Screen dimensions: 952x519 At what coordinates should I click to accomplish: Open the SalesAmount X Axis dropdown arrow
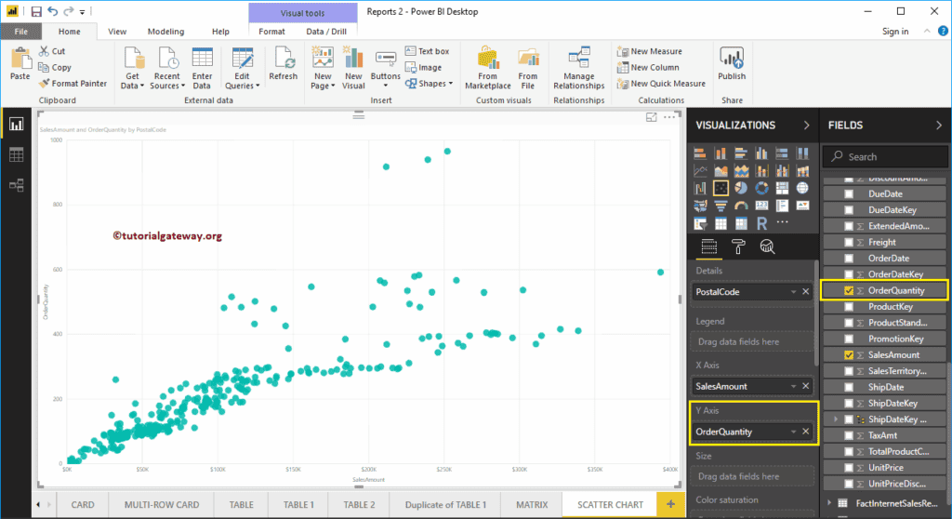(793, 386)
